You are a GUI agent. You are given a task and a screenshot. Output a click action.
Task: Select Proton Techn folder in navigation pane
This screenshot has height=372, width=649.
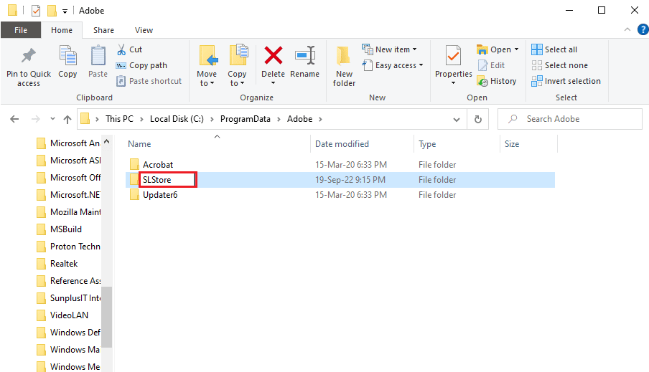point(69,247)
